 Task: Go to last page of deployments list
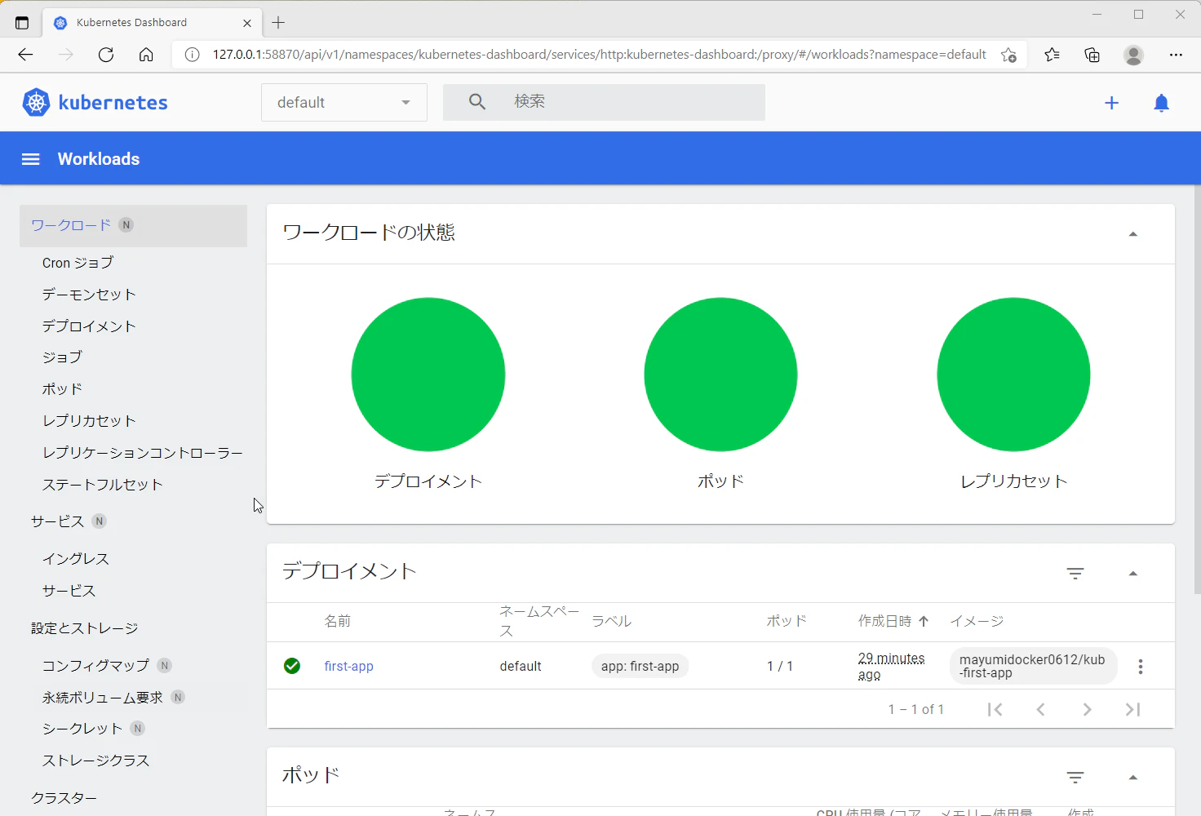pos(1132,709)
